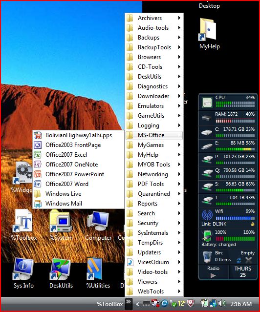The image size is (260, 312).
Task: Click the temperature 12° tray icon
Action: (181, 303)
